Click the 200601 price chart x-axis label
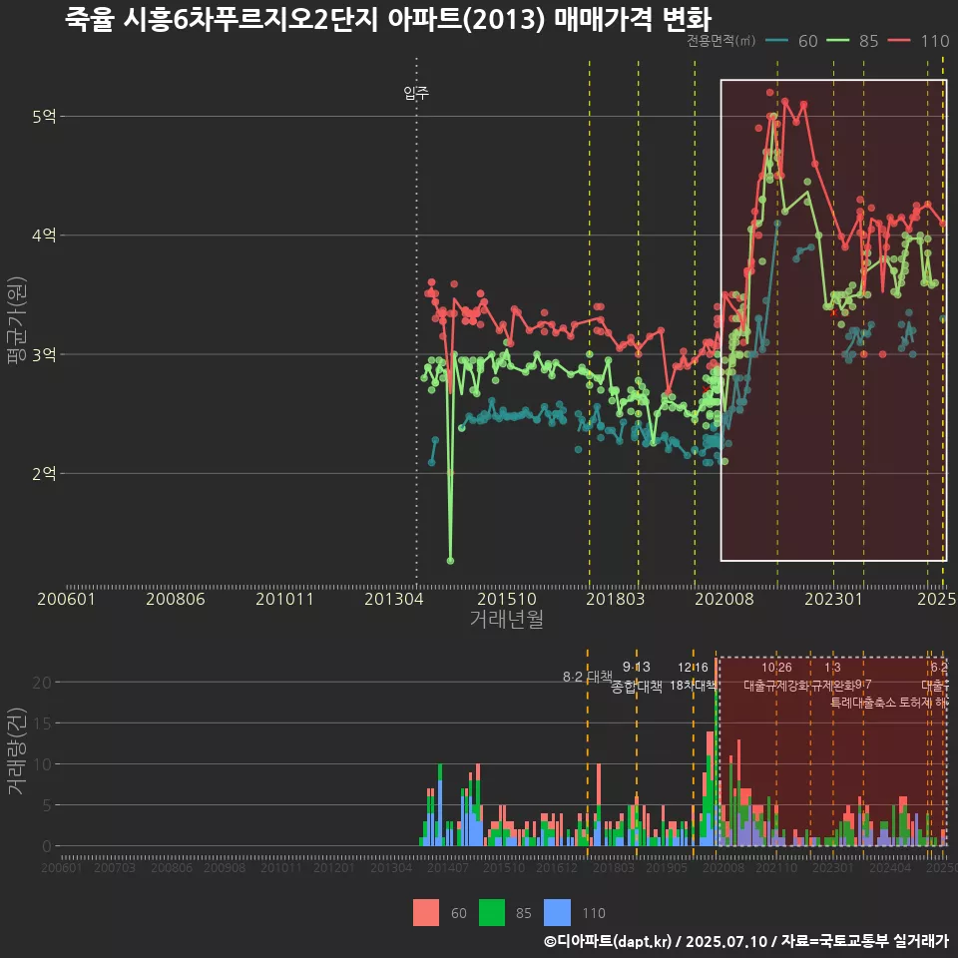This screenshot has height=958, width=958. [x=66, y=599]
